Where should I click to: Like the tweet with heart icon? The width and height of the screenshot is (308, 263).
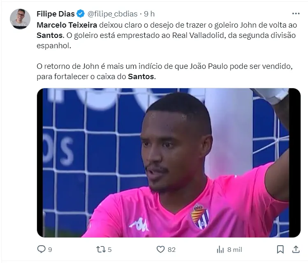click(x=160, y=249)
